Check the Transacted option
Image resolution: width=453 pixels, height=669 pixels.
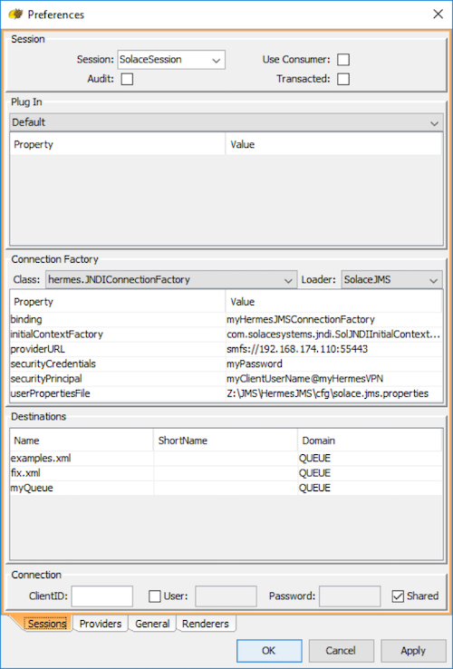343,79
